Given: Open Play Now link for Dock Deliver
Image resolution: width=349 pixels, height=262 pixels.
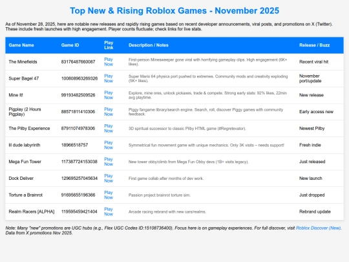Looking at the screenshot, I should tap(109, 179).
